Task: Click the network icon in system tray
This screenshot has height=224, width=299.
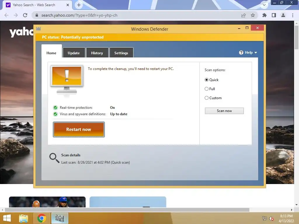Action: [265, 218]
